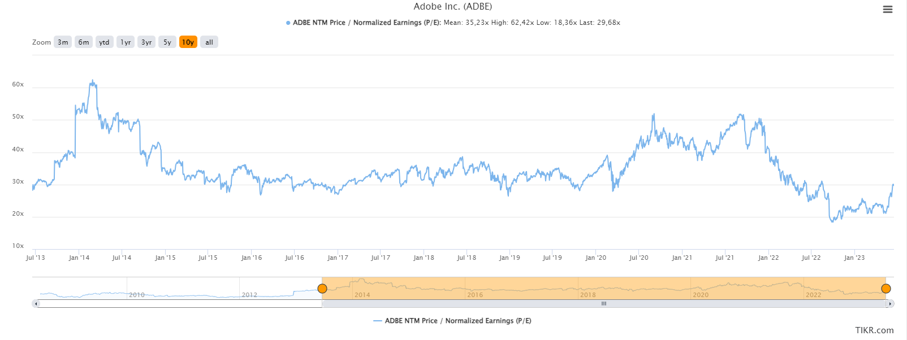Screen dimensions: 907x340
Task: Click the 2010 label in the navigator
Action: point(137,295)
